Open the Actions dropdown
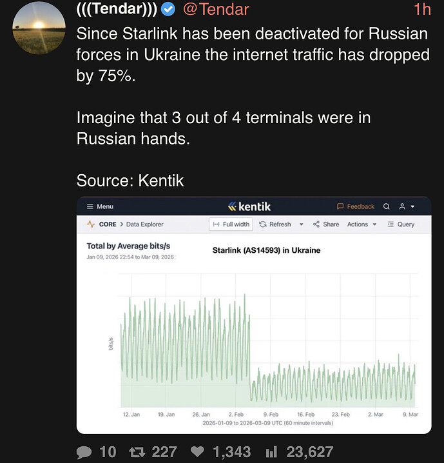Screen dimensions: 444x463 tap(362, 224)
